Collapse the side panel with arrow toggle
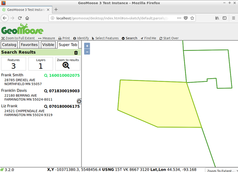The image size is (238, 172). [79, 101]
